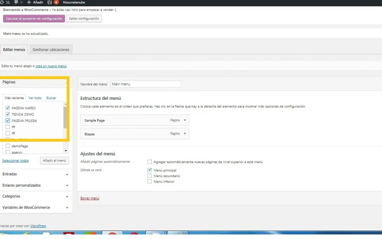Check the Menú inferior location checkbox

coord(150,182)
